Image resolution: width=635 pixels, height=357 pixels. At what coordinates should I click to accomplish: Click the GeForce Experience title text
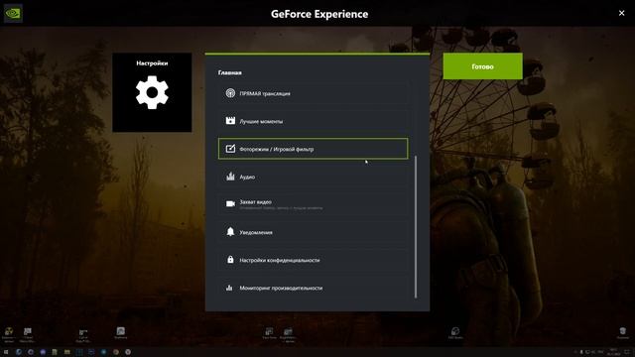click(319, 14)
